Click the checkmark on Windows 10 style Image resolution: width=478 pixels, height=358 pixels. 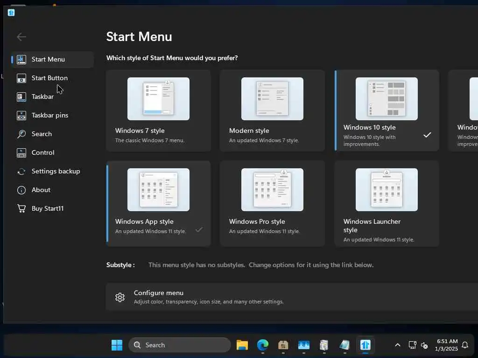[427, 135]
